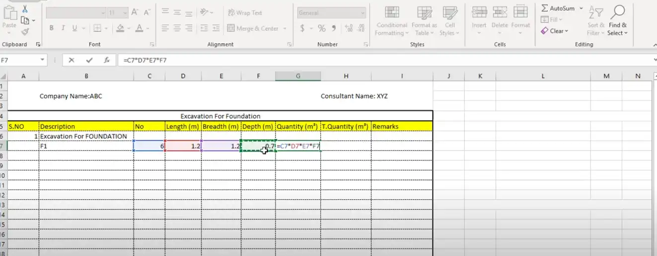The width and height of the screenshot is (657, 256).
Task: Click Decrease Indent icon
Action: tap(204, 28)
